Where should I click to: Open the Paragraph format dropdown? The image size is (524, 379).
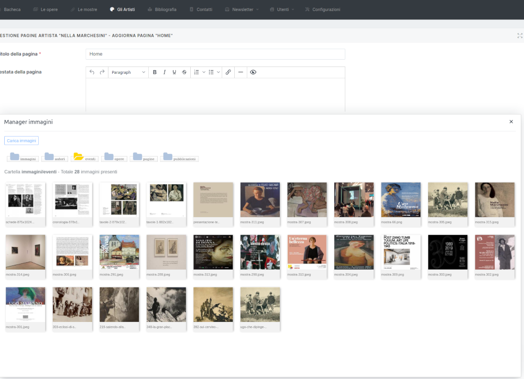[x=128, y=72]
